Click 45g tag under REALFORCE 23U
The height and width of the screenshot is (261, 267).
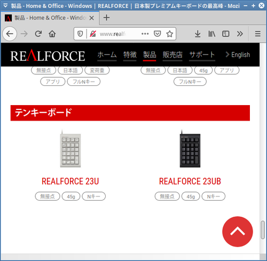pos(71,196)
